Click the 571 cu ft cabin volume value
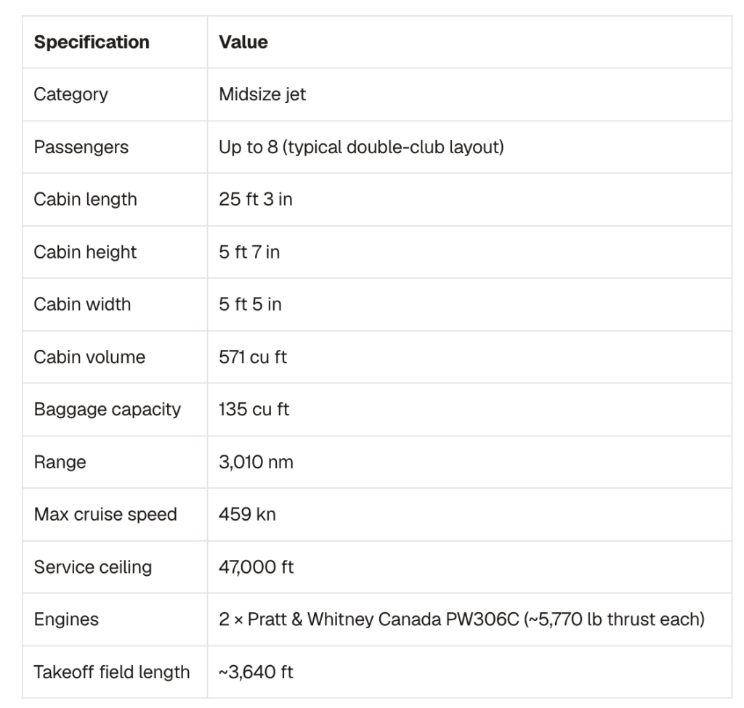This screenshot has height=708, width=744. [x=253, y=357]
